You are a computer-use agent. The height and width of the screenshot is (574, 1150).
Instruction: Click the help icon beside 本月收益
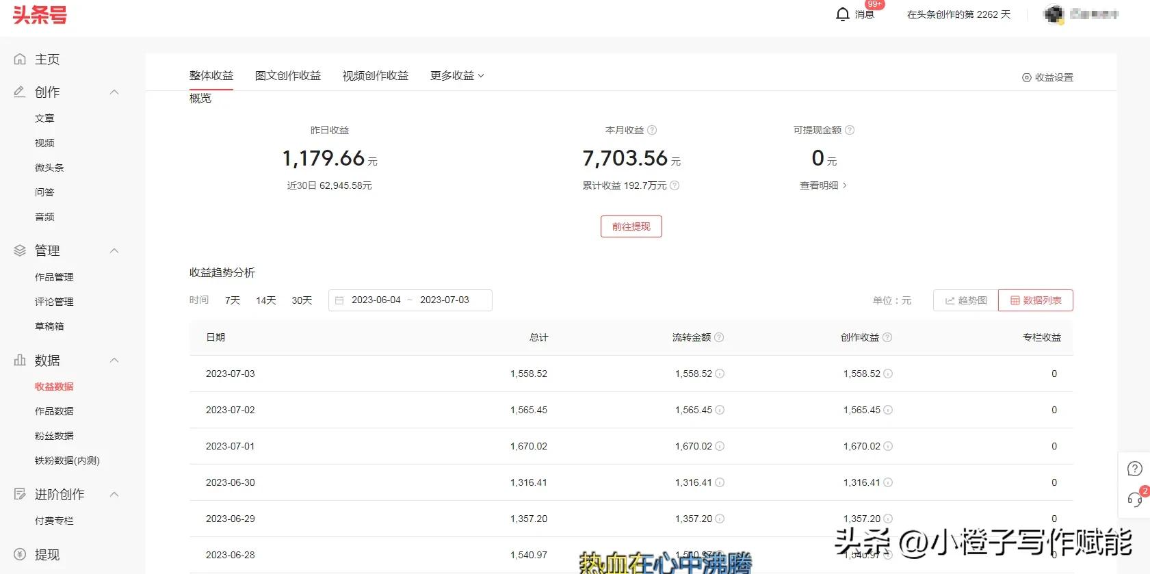[x=652, y=130]
